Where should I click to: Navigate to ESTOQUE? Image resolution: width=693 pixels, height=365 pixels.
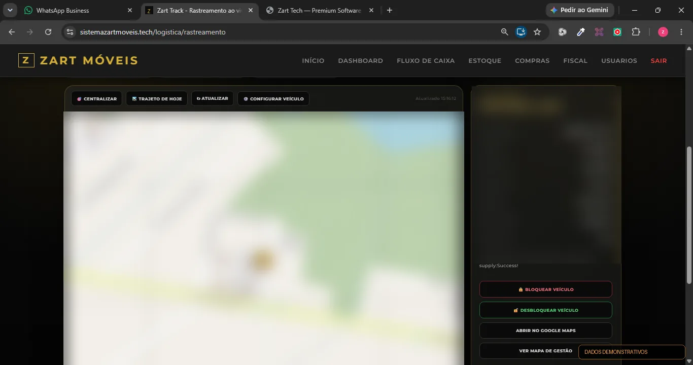pyautogui.click(x=485, y=61)
